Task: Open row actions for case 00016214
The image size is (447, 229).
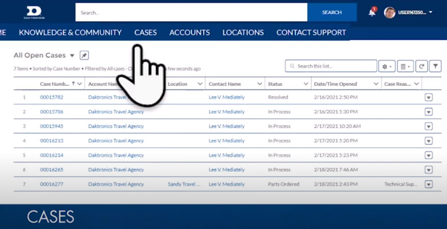Action: click(429, 155)
